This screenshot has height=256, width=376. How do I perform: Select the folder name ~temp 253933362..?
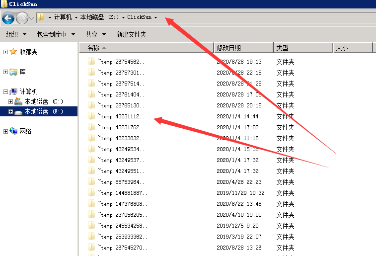[x=122, y=237]
